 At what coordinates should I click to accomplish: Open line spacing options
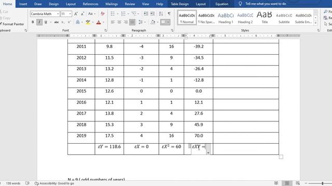point(141,22)
